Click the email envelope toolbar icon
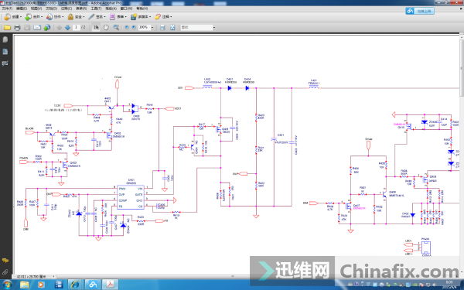Screen dimensions: 464x290 click(x=37, y=28)
